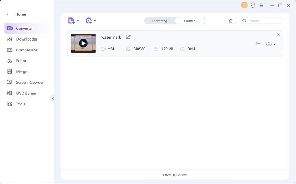Click the 640*360 resolution value
The height and width of the screenshot is (184, 296).
click(x=139, y=49)
